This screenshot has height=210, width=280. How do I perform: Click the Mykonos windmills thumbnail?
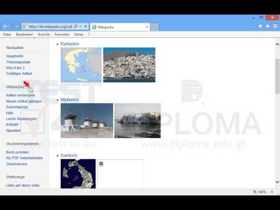[87, 121]
